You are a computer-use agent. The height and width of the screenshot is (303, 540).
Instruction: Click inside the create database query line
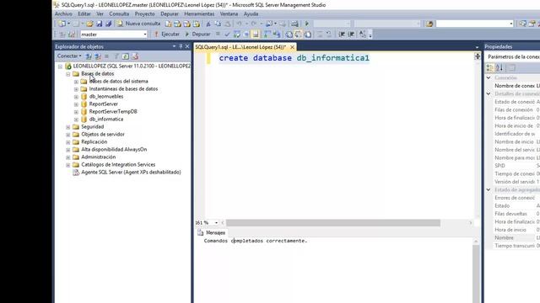[x=294, y=58]
